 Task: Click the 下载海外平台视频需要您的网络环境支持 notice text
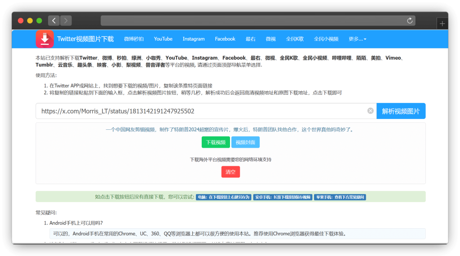coord(230,159)
